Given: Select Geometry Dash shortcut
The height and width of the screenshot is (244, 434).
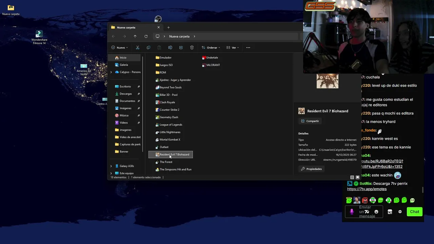Looking at the screenshot, I should [167, 117].
